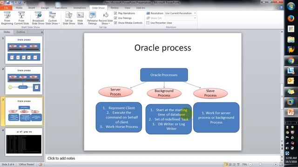Select the Background Process oval shape
The image size is (298, 167).
point(164,93)
